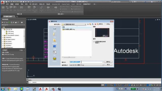Viewport: 162px width, 91px height.
Task: Click the wrench icon beside the command line
Action: pyautogui.click(x=27, y=83)
